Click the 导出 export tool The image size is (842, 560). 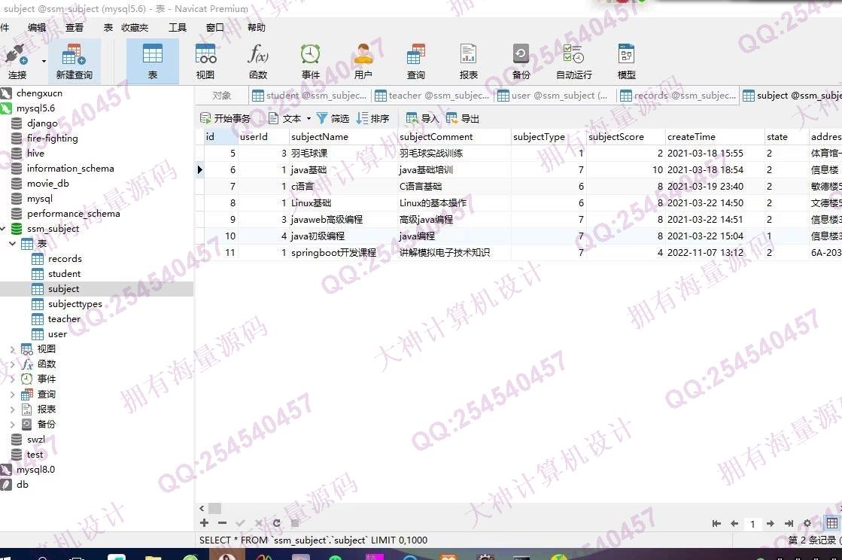click(462, 118)
